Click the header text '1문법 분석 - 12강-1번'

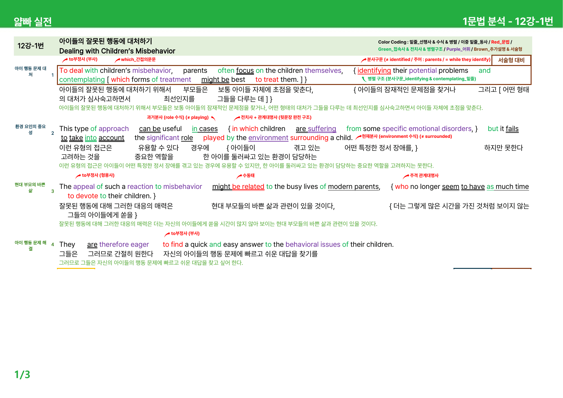tap(508, 21)
